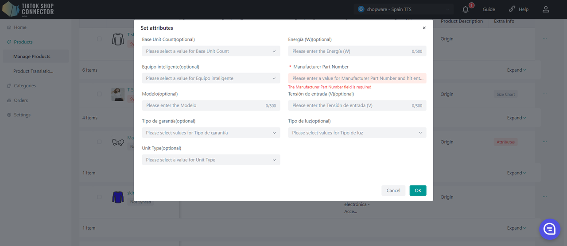Open the shopware - Spain TTS store selector
This screenshot has height=246, width=567.
tap(404, 9)
